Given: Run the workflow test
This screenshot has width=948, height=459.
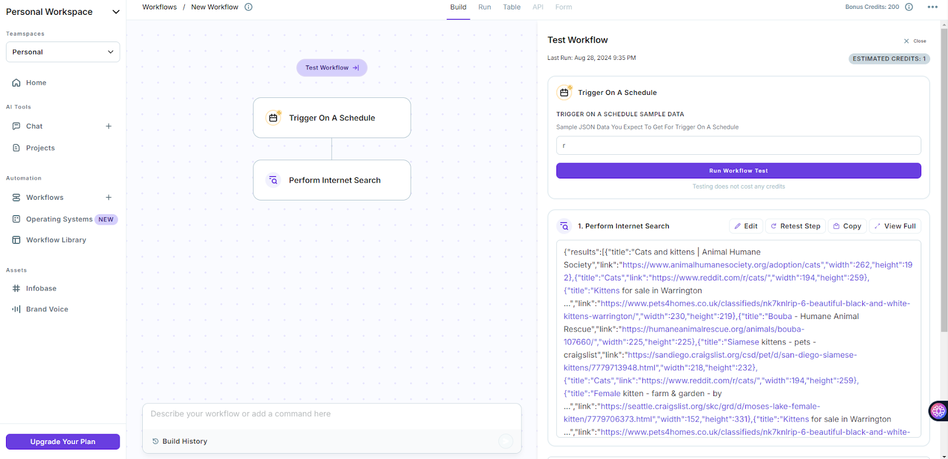Looking at the screenshot, I should (738, 171).
